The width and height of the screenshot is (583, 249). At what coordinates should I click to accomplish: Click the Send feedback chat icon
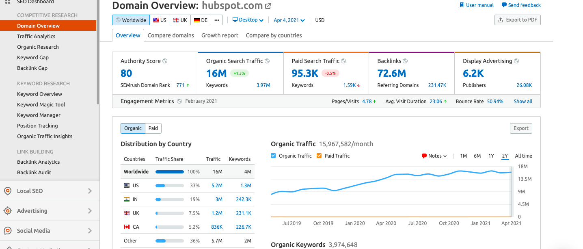[504, 5]
